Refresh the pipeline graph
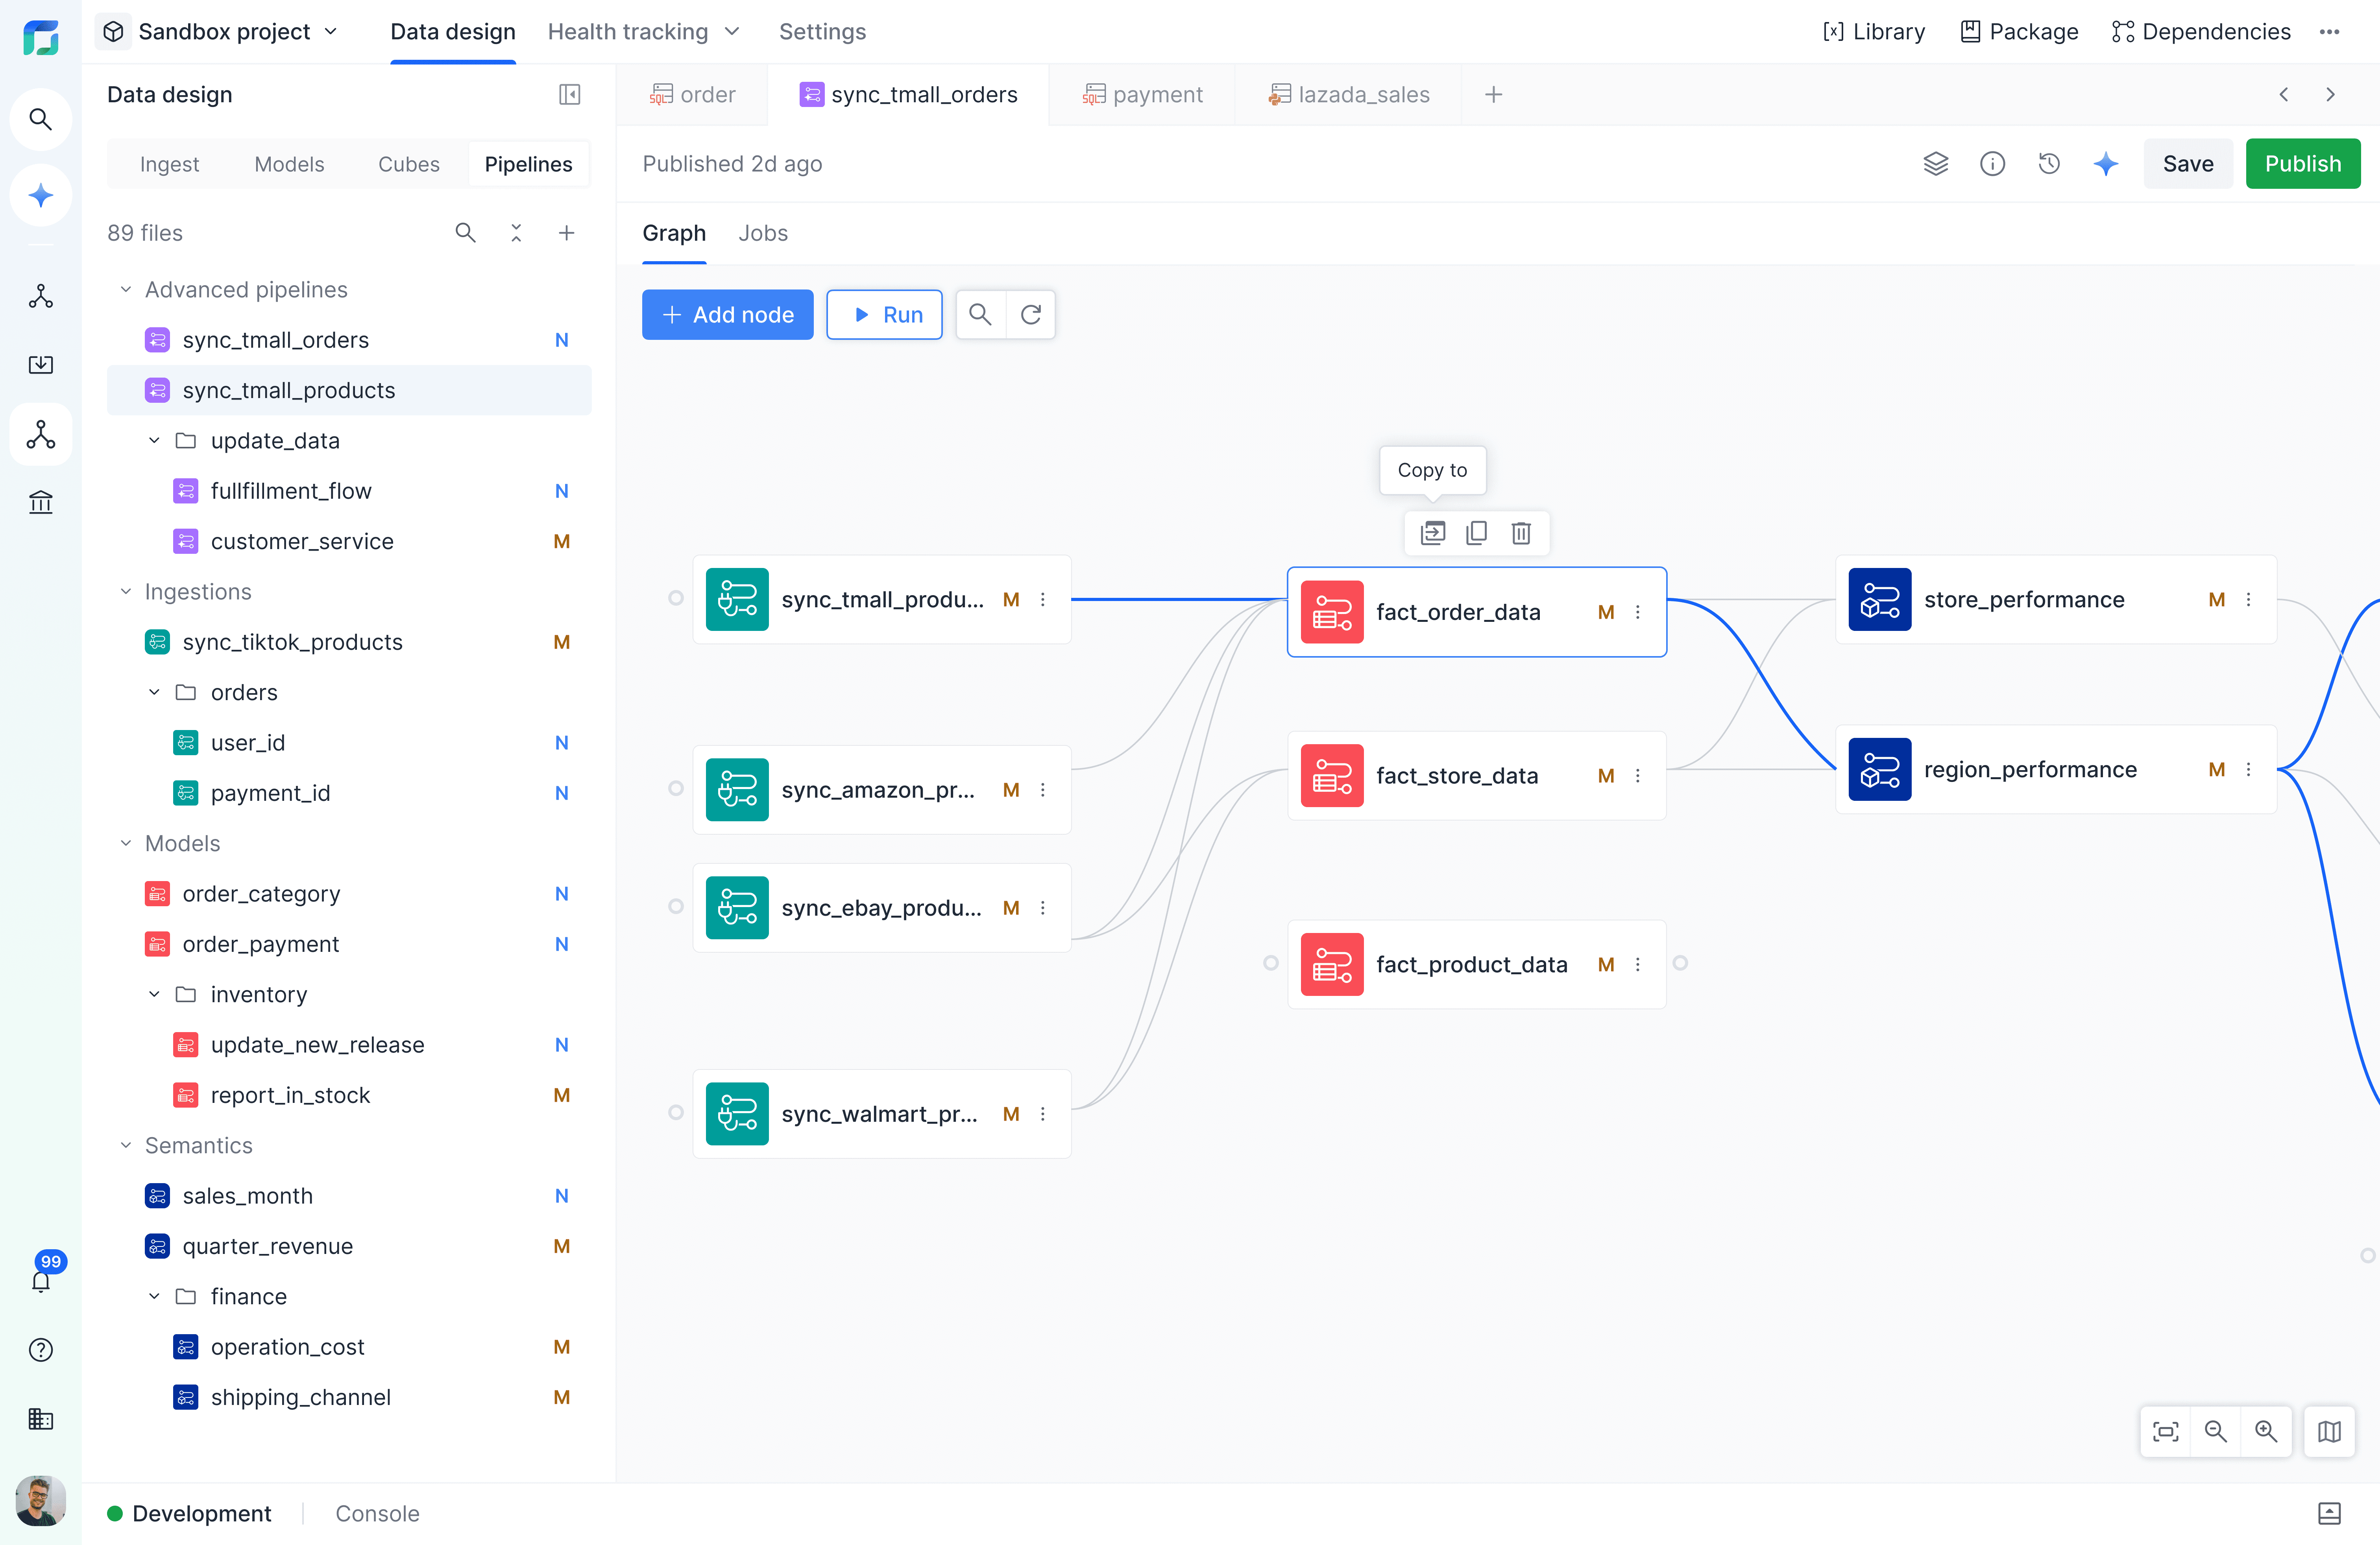 pyautogui.click(x=1031, y=314)
